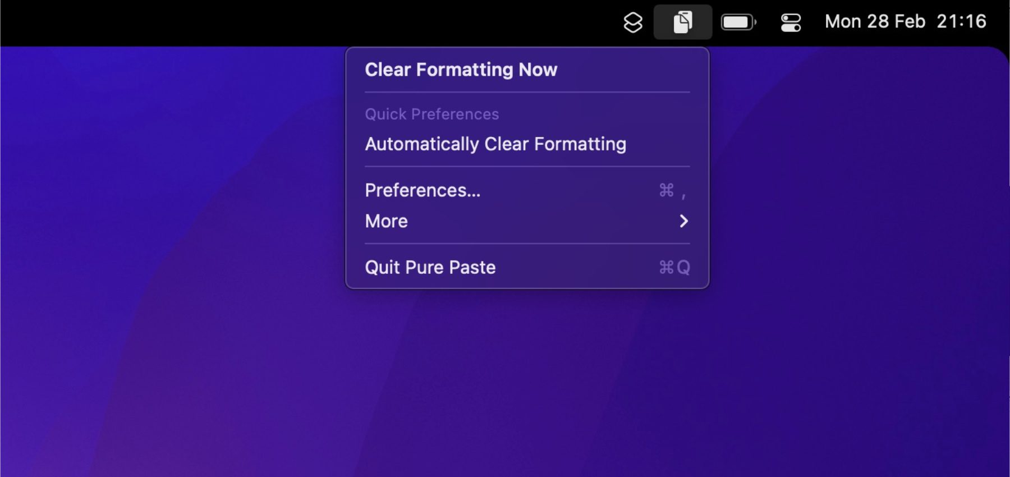Click the ⌘Q shortcut beside Quit Pure Paste

click(674, 267)
